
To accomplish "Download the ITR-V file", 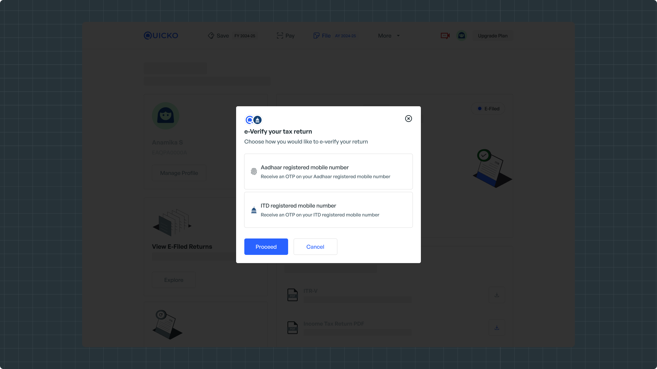I will point(497,295).
